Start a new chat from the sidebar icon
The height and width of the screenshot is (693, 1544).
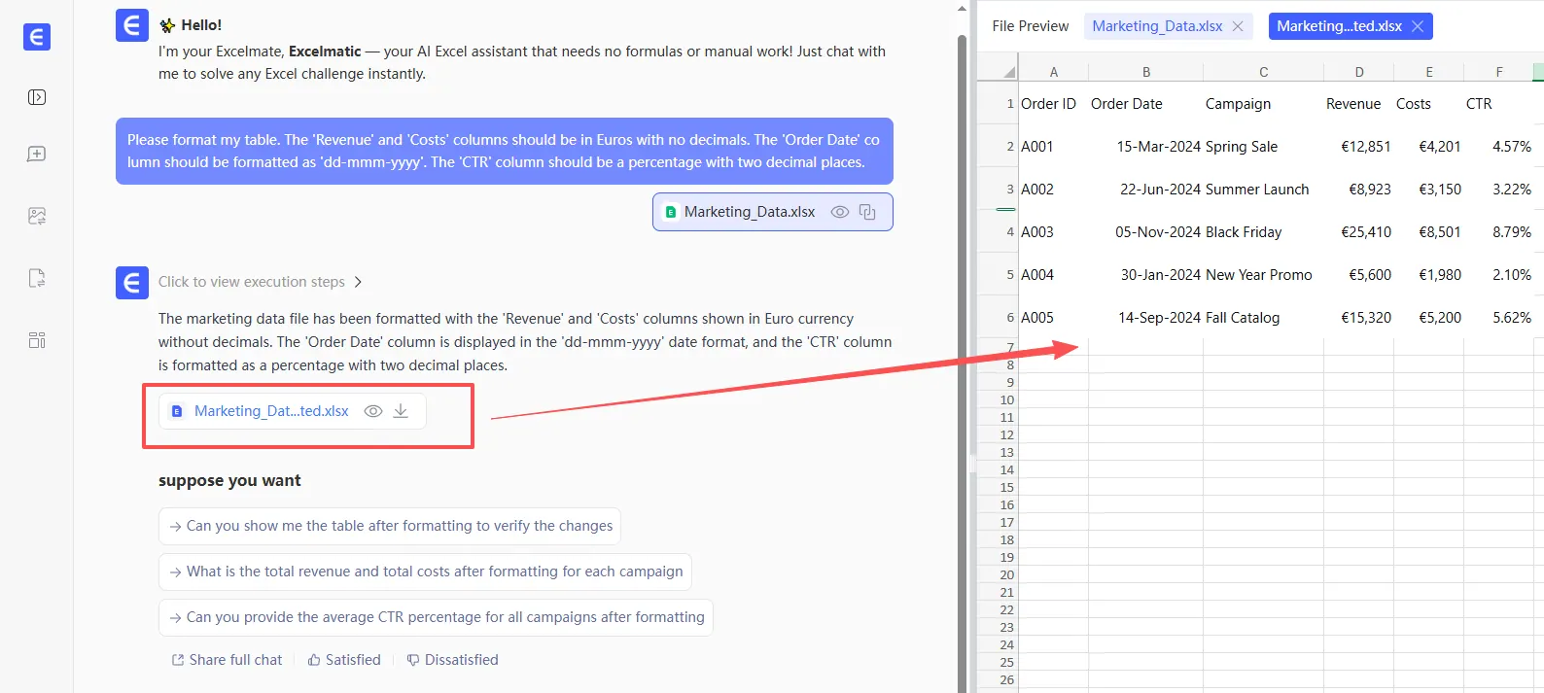37,155
